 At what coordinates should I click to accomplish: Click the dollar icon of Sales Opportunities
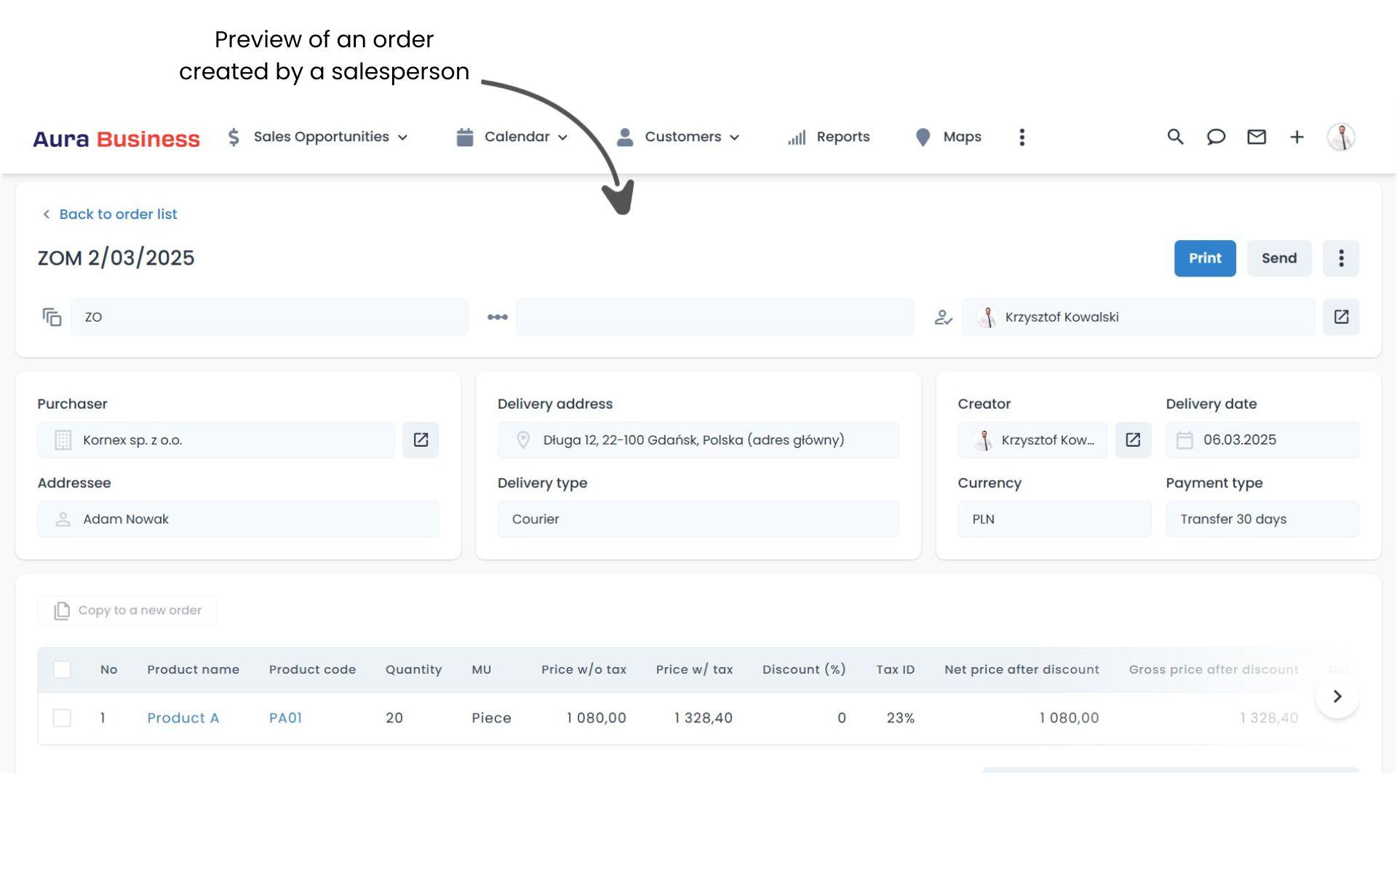point(234,137)
